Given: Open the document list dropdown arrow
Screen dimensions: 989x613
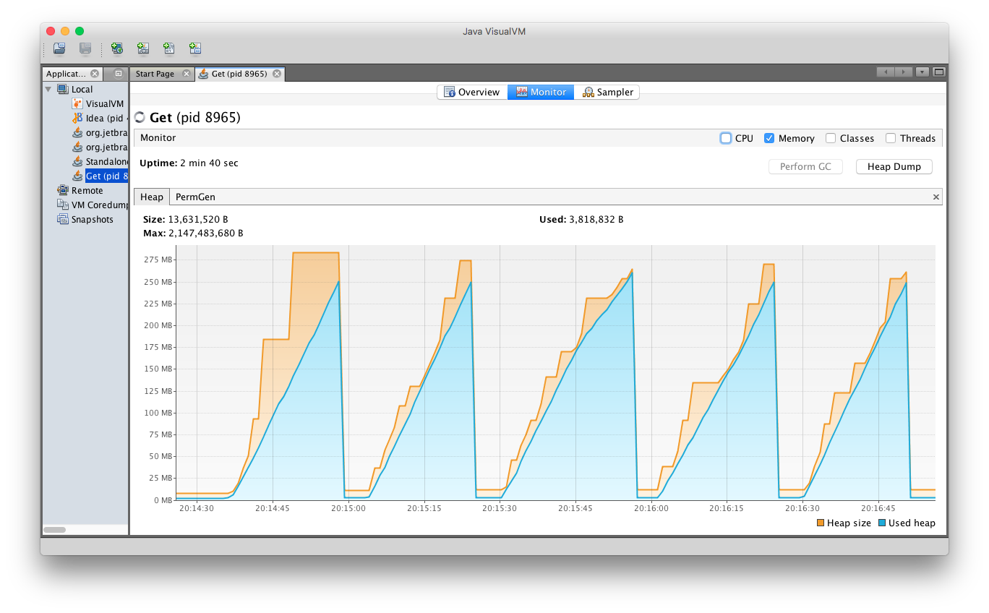Looking at the screenshot, I should point(922,72).
